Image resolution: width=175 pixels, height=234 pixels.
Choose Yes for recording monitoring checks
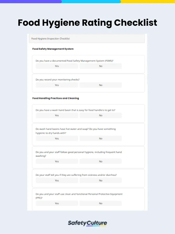pyautogui.click(x=57, y=85)
